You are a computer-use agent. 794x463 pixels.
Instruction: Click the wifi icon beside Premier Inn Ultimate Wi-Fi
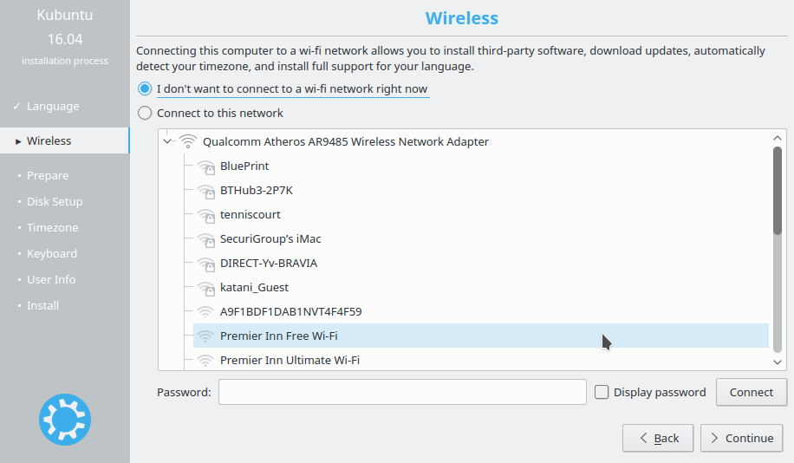(x=205, y=360)
